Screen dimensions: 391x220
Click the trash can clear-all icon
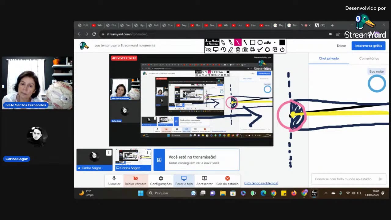click(x=238, y=50)
